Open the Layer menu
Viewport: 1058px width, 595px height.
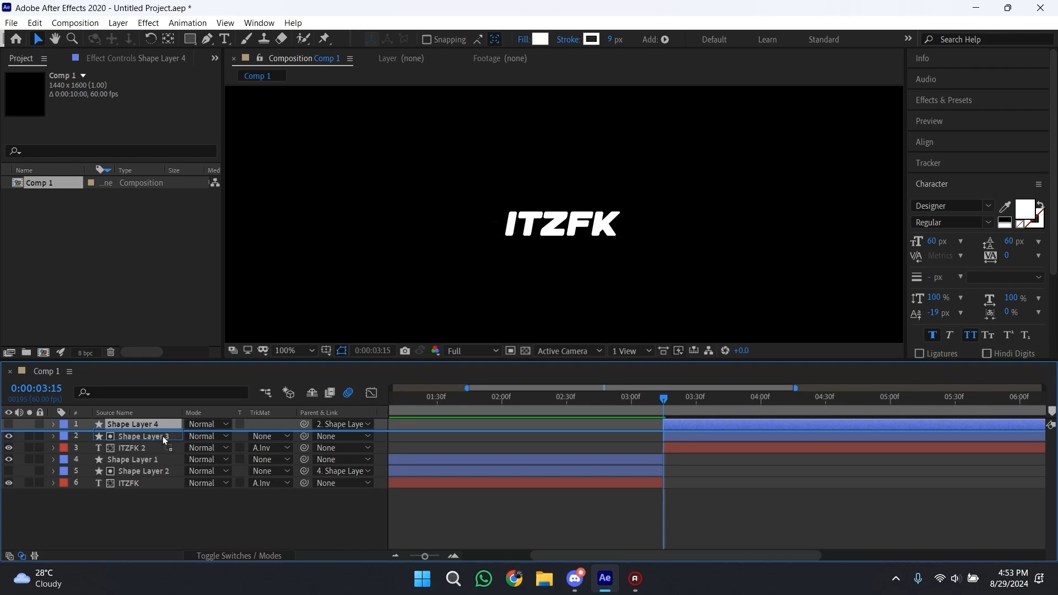pyautogui.click(x=118, y=23)
